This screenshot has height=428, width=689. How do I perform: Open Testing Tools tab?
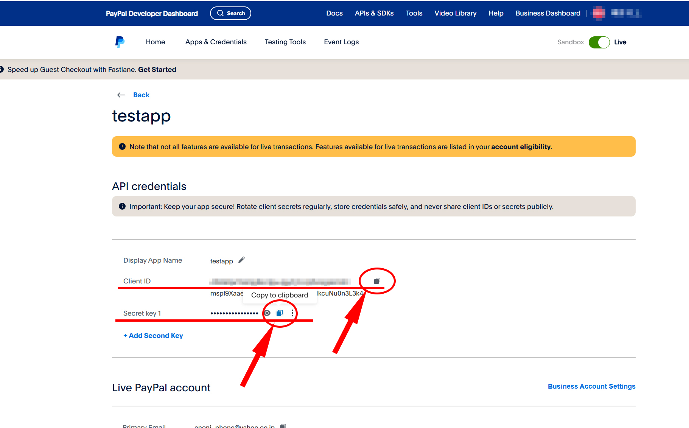click(285, 42)
